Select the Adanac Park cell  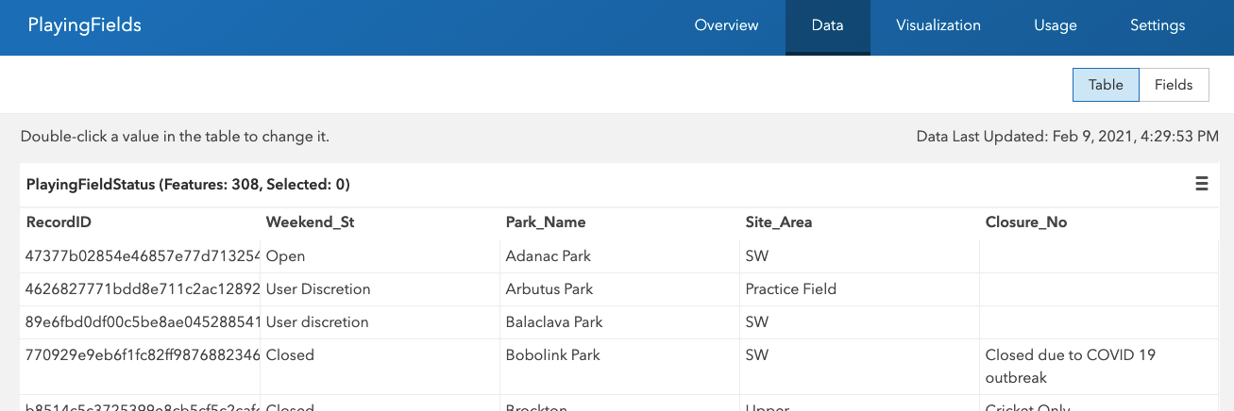[x=620, y=256]
